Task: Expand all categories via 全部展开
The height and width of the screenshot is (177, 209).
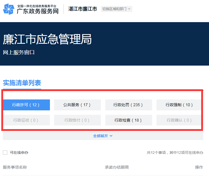Action: [103, 136]
